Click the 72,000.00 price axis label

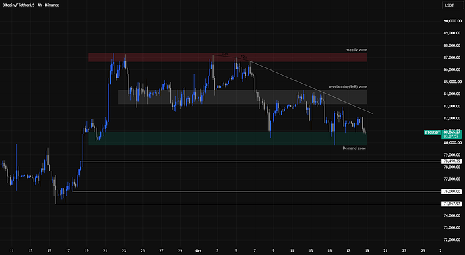tap(453, 240)
